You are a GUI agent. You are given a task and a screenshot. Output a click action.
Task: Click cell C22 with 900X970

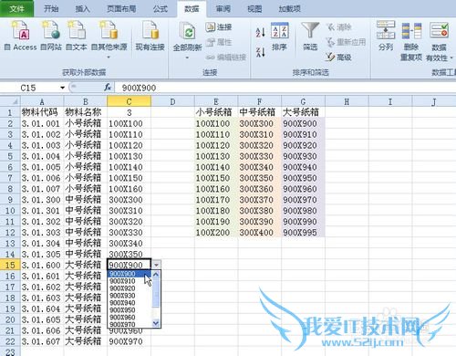point(129,341)
